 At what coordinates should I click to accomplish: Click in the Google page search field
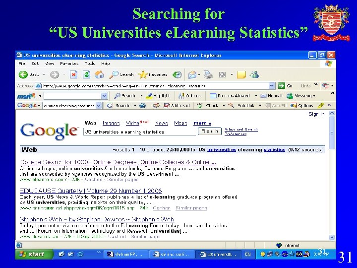click(139, 132)
